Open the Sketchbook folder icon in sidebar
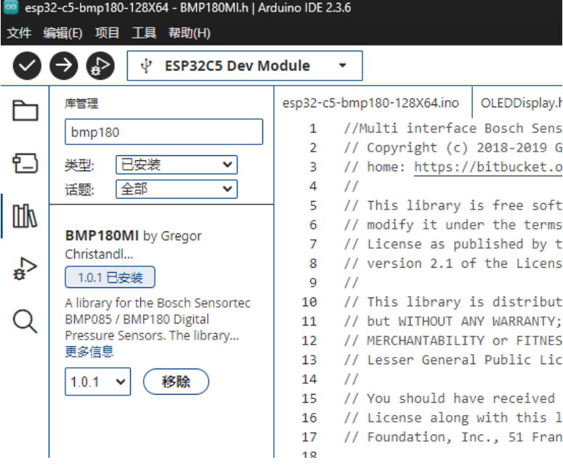This screenshot has height=473, width=563. tap(25, 110)
